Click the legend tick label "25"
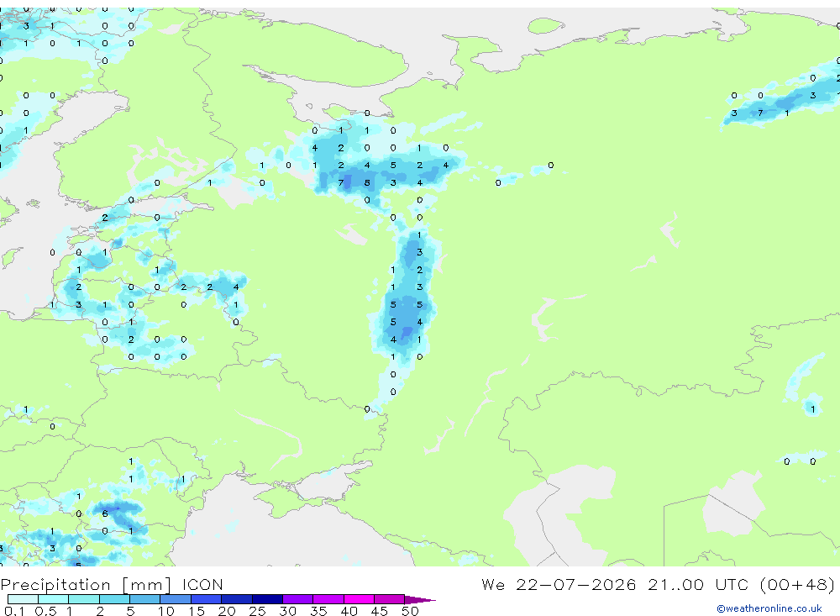 point(258,611)
